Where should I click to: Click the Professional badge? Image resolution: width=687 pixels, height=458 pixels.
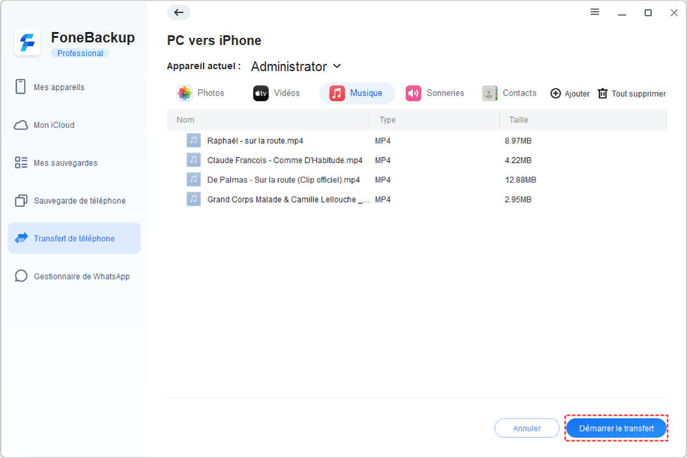point(80,53)
